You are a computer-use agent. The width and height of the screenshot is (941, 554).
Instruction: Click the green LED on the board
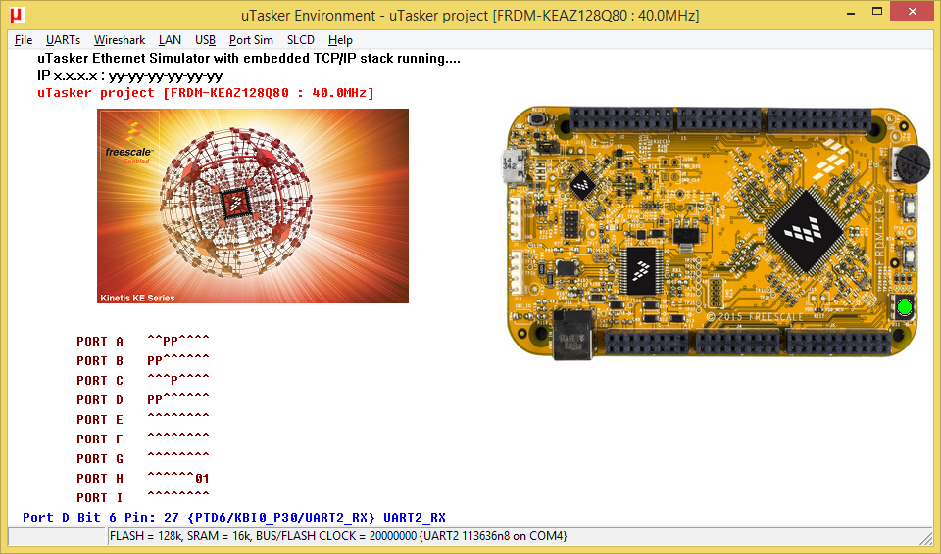[x=904, y=309]
